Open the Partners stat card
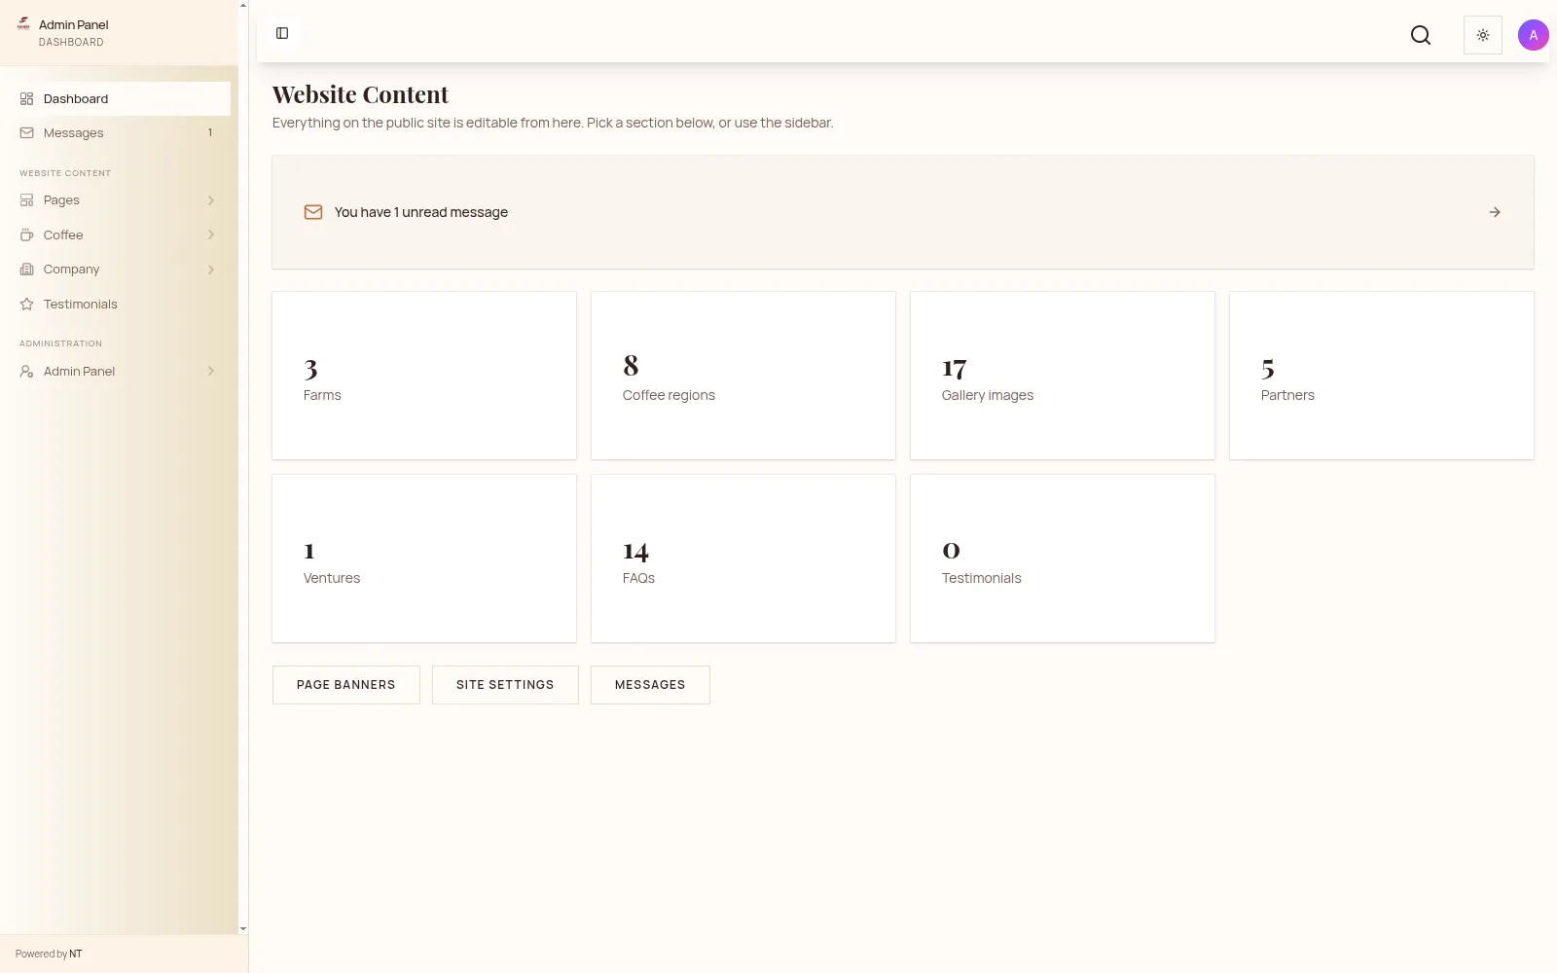Screen dimensions: 1557x973 pos(1382,376)
